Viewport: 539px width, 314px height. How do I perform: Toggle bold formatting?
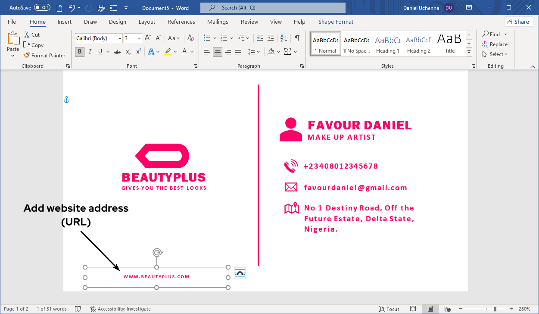coord(79,52)
